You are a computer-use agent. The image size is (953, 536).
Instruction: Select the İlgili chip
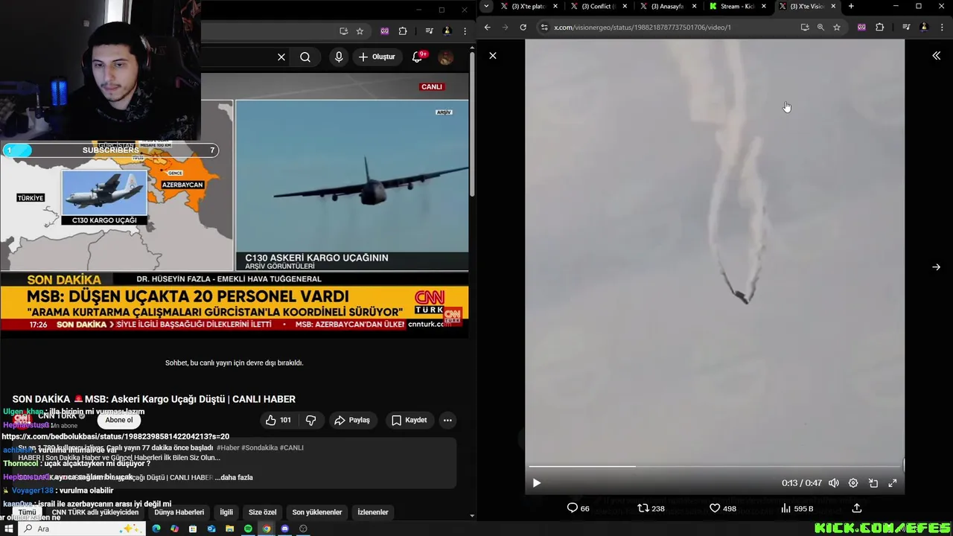(x=226, y=512)
